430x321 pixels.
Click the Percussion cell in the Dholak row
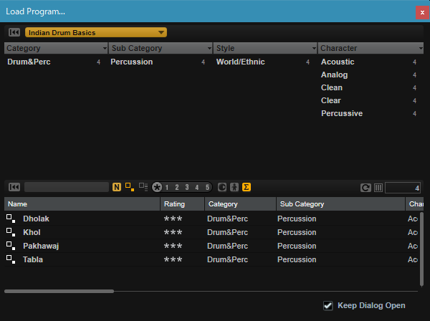point(297,219)
